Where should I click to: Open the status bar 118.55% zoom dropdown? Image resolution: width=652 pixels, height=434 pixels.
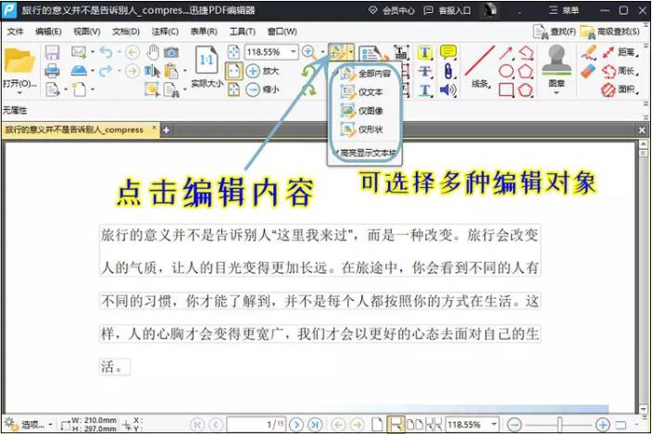[x=494, y=425]
